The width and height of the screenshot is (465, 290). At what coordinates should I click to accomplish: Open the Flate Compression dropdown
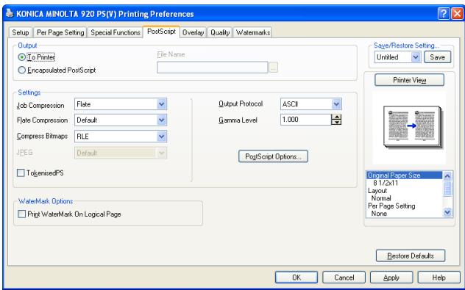tap(161, 120)
